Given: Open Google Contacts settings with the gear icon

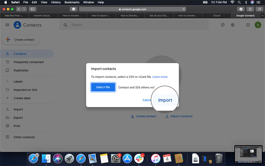Looking at the screenshot, I should (x=233, y=25).
